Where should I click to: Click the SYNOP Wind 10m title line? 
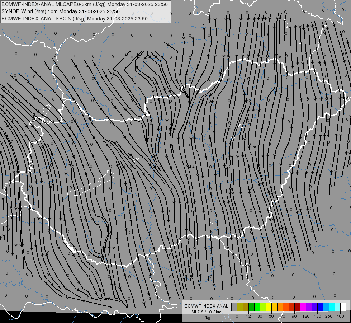coord(61,11)
